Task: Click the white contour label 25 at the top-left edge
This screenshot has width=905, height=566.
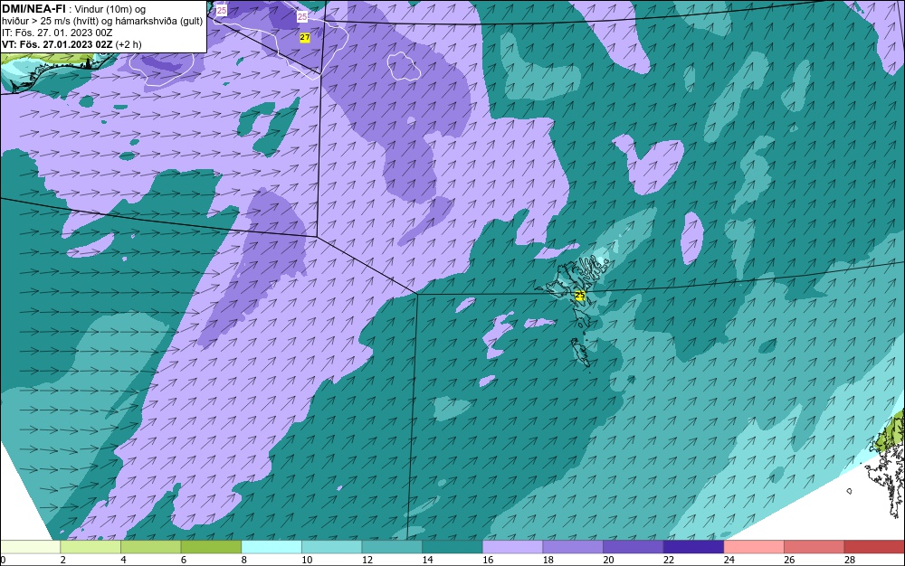Action: (x=222, y=10)
